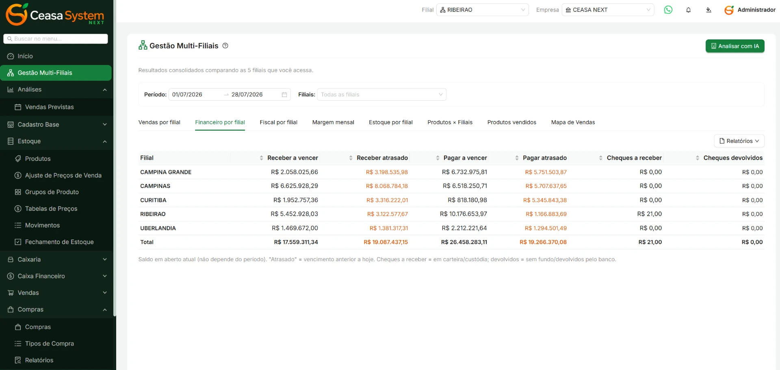780x370 pixels.
Task: Click value R$ 8.068.784,18
Action: pyautogui.click(x=387, y=186)
